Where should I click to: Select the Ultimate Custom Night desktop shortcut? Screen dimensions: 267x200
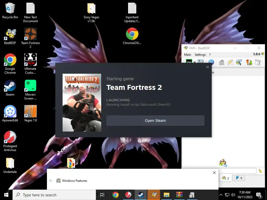click(x=31, y=64)
